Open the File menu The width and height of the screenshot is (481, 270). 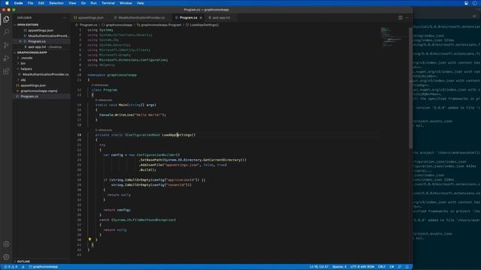click(x=30, y=3)
